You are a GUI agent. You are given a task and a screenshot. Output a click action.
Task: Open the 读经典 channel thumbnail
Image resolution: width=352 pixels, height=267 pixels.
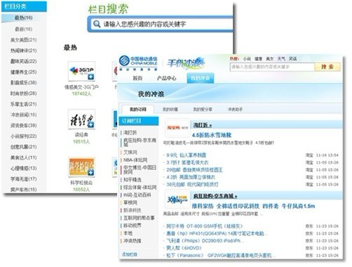[81, 119]
